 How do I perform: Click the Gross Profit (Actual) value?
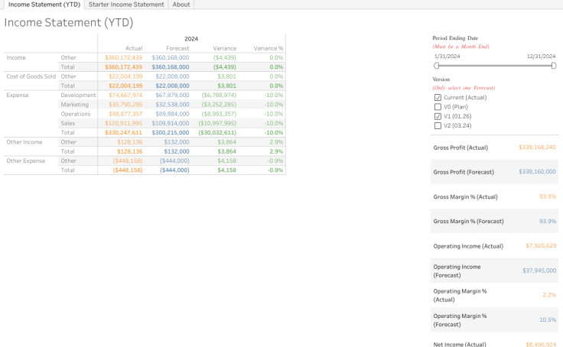tap(537, 147)
